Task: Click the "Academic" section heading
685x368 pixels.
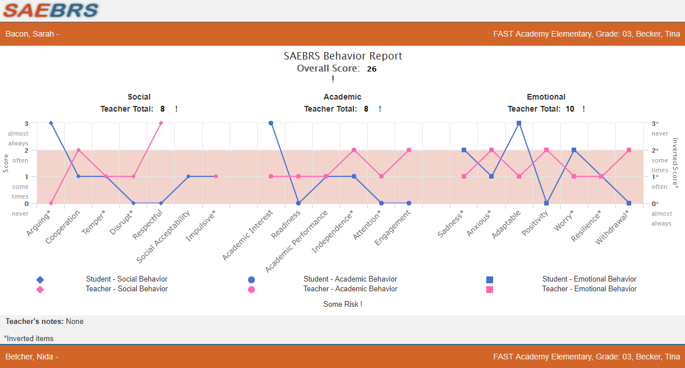Action: [342, 97]
